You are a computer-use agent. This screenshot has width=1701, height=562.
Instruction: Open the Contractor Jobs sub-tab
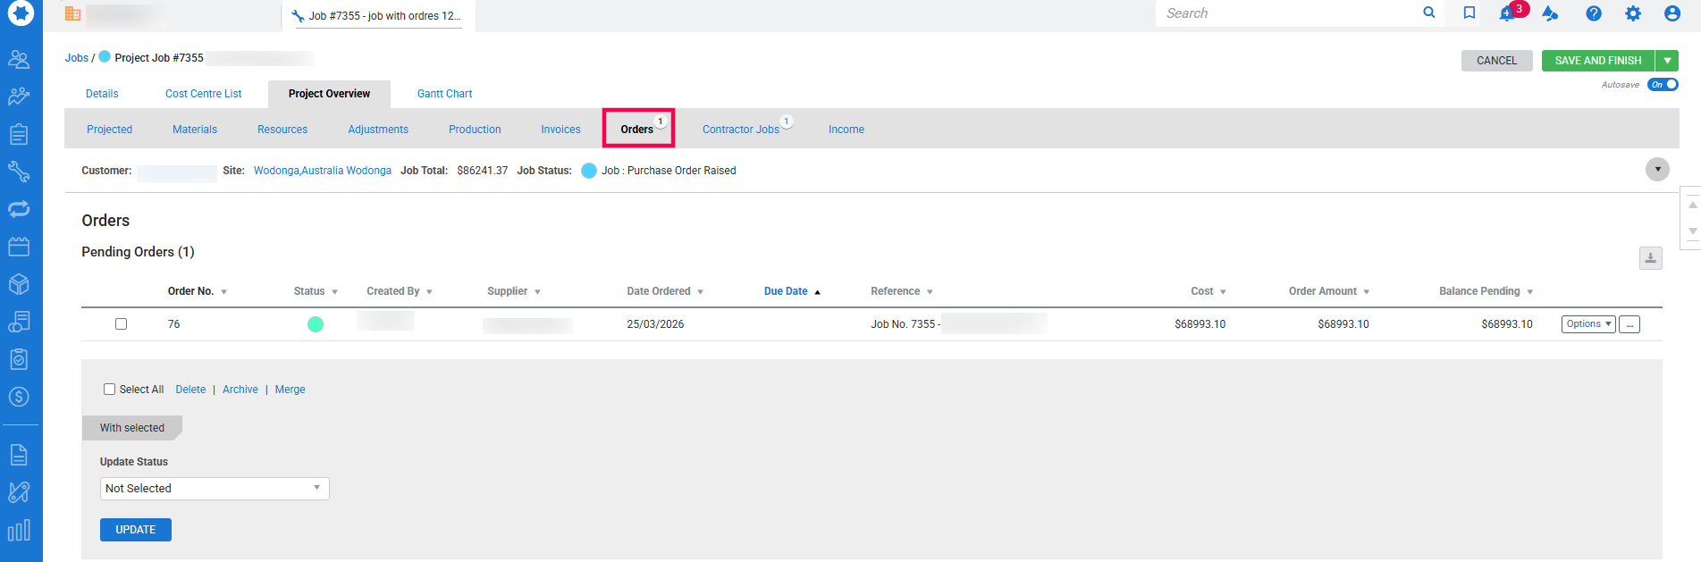click(740, 130)
